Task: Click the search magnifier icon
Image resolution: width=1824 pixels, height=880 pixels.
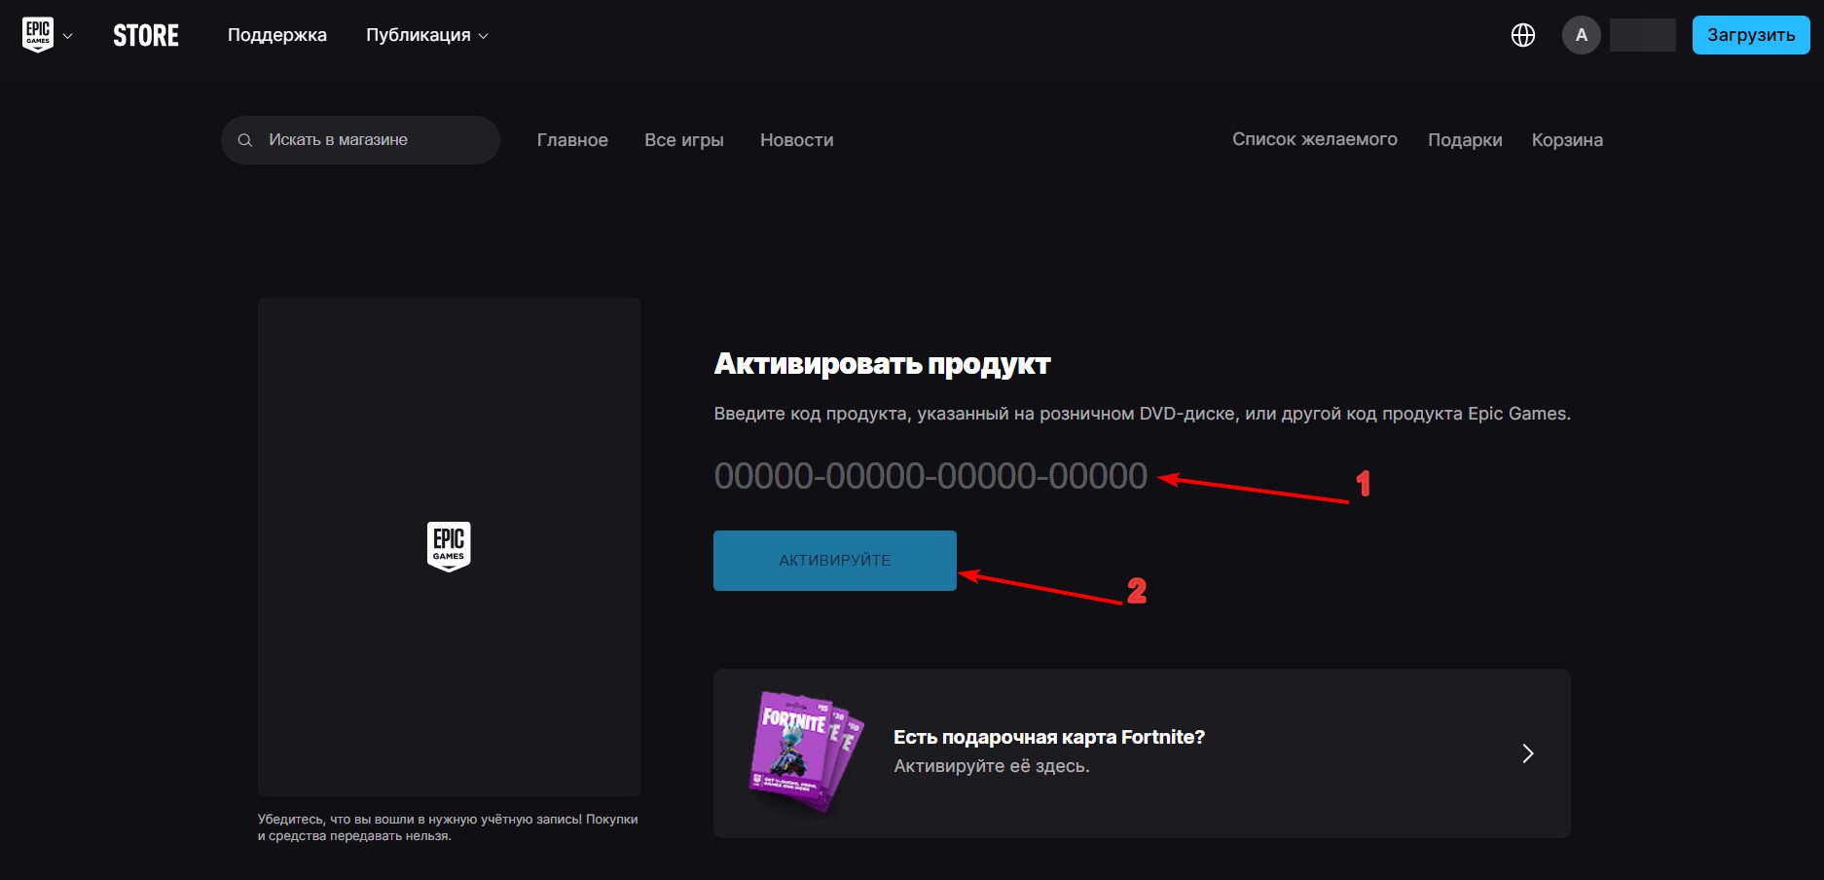Action: coord(245,139)
